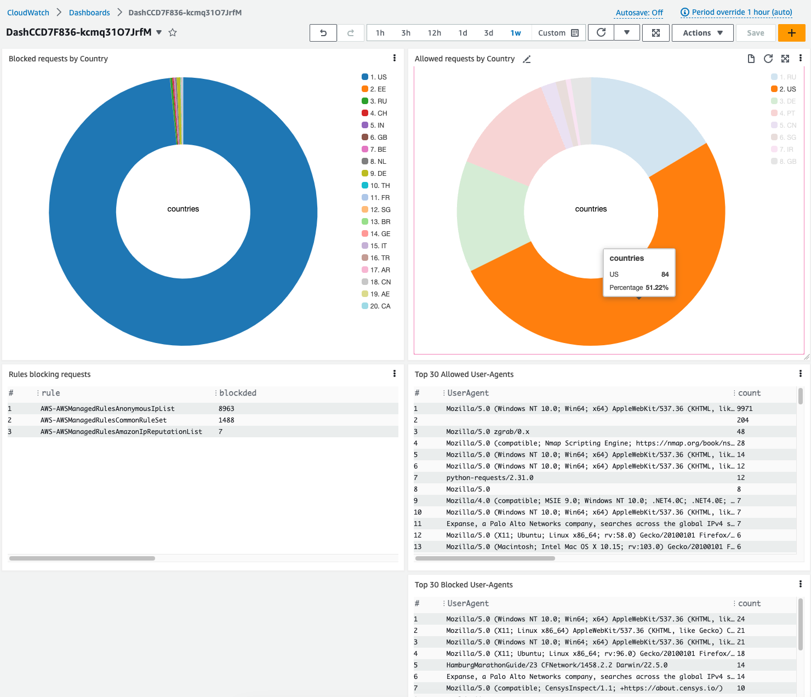The height and width of the screenshot is (697, 811).
Task: Select python-requests/2.31.0 user agent row
Action: pyautogui.click(x=605, y=477)
